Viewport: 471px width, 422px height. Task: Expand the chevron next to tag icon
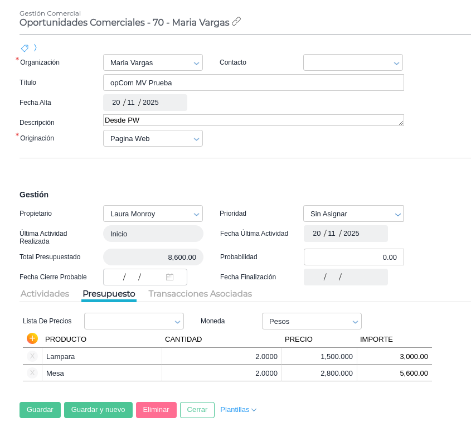click(35, 48)
